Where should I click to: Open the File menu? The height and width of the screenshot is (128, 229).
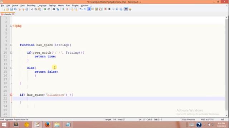(x=3, y=6)
